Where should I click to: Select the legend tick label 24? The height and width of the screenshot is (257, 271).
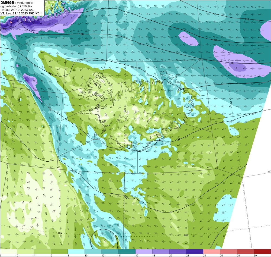click(x=204, y=255)
